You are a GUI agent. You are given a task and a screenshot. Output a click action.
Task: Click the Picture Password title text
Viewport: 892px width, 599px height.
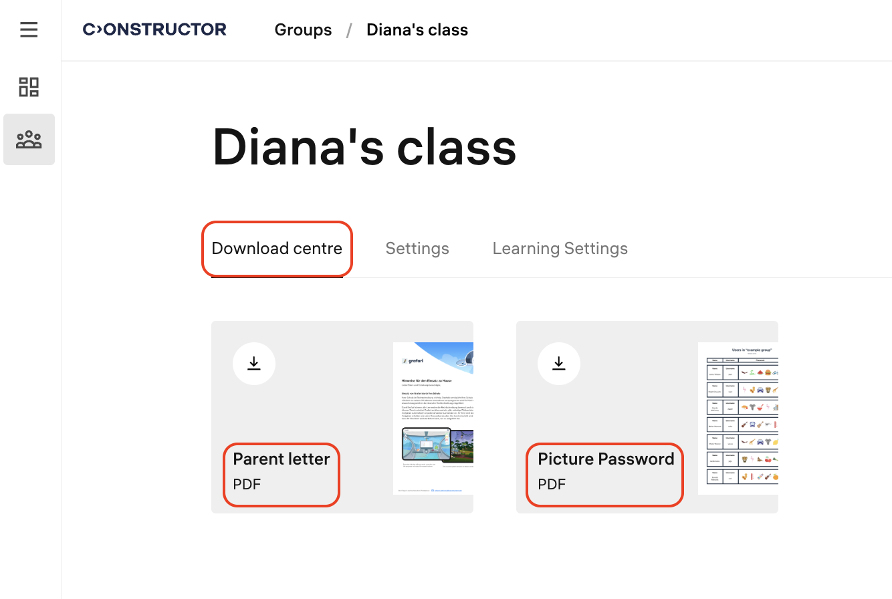(x=606, y=459)
